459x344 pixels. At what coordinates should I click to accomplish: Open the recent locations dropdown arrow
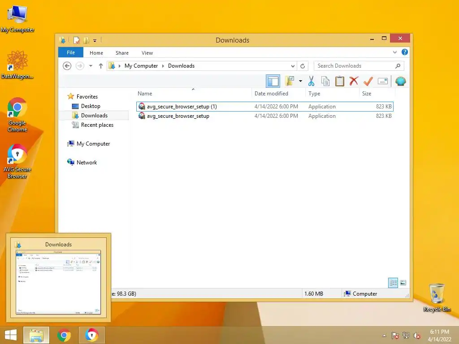[91, 66]
